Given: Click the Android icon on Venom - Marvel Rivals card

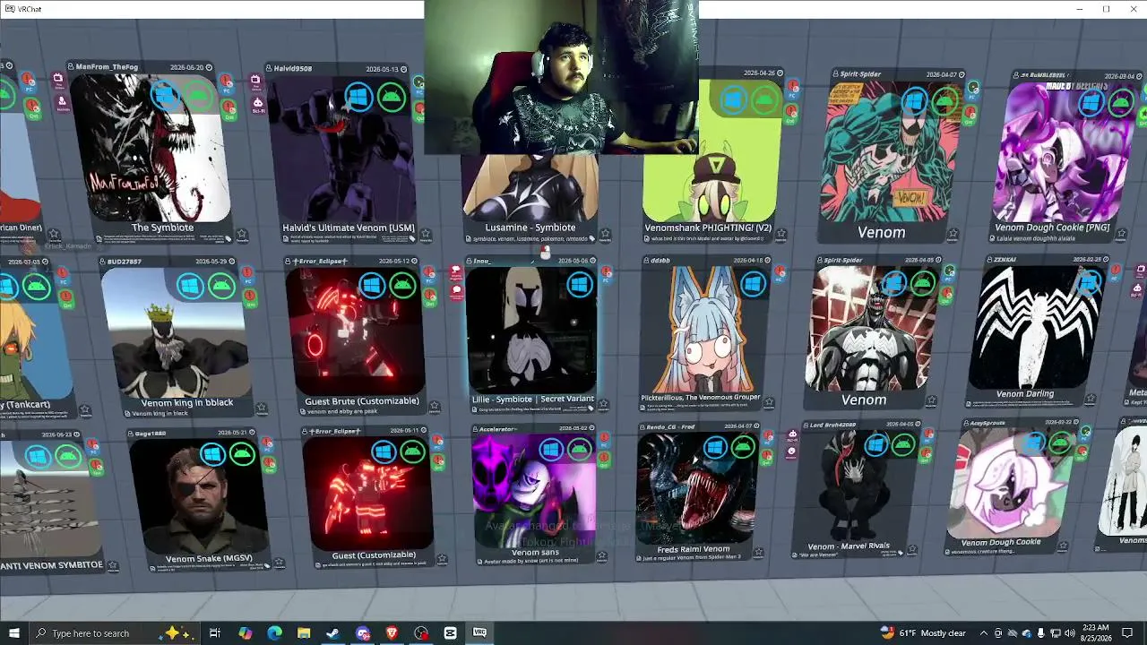Looking at the screenshot, I should point(903,443).
